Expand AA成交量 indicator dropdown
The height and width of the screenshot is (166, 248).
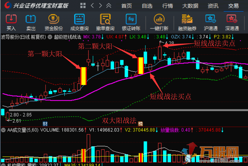3,130
